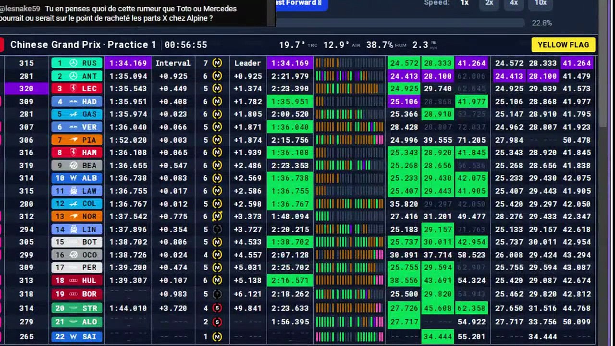Select the 15 BOT driver badge
Image resolution: width=615 pixels, height=346 pixels.
(x=77, y=242)
